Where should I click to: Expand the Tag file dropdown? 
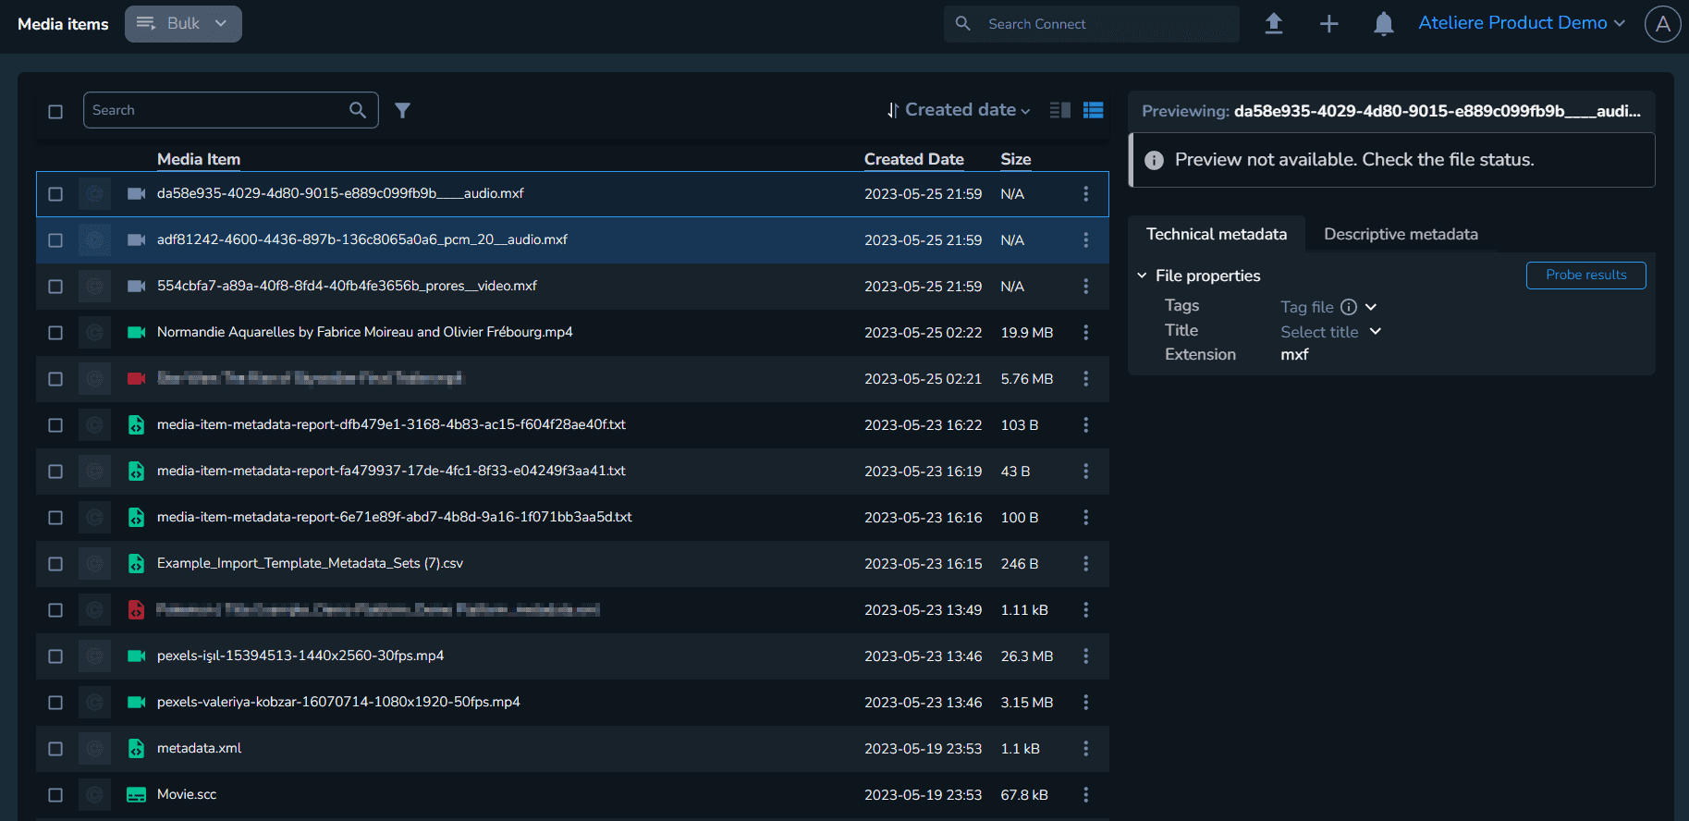[1371, 307]
